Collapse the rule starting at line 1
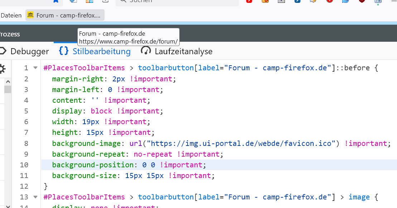 35,68
